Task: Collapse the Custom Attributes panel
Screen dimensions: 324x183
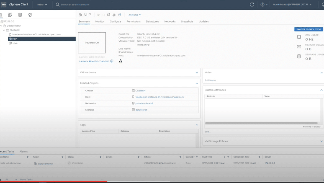Action: 322,90
